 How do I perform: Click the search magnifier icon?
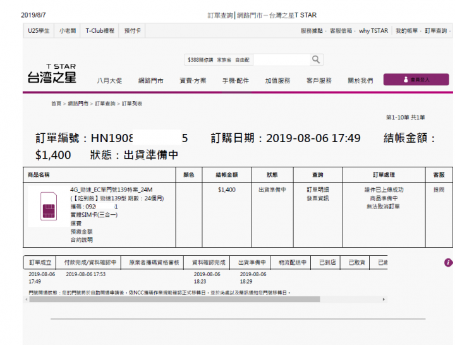[316, 59]
